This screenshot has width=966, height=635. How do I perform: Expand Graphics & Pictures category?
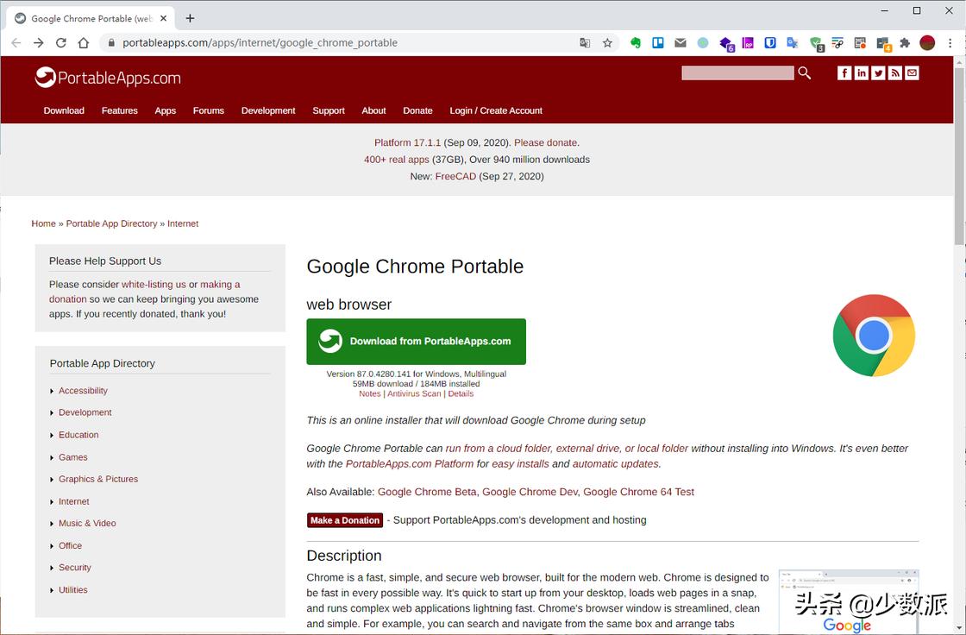coord(98,479)
